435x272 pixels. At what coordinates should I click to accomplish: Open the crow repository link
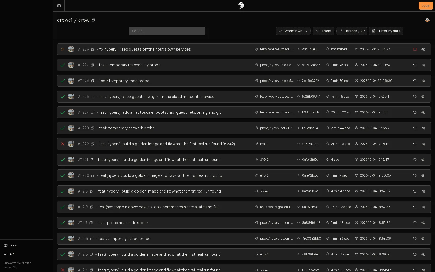84,20
